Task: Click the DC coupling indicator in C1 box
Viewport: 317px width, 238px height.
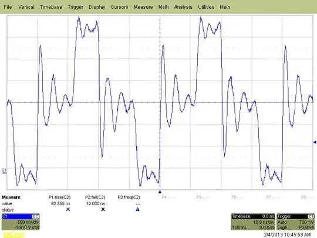Action: tap(36, 216)
